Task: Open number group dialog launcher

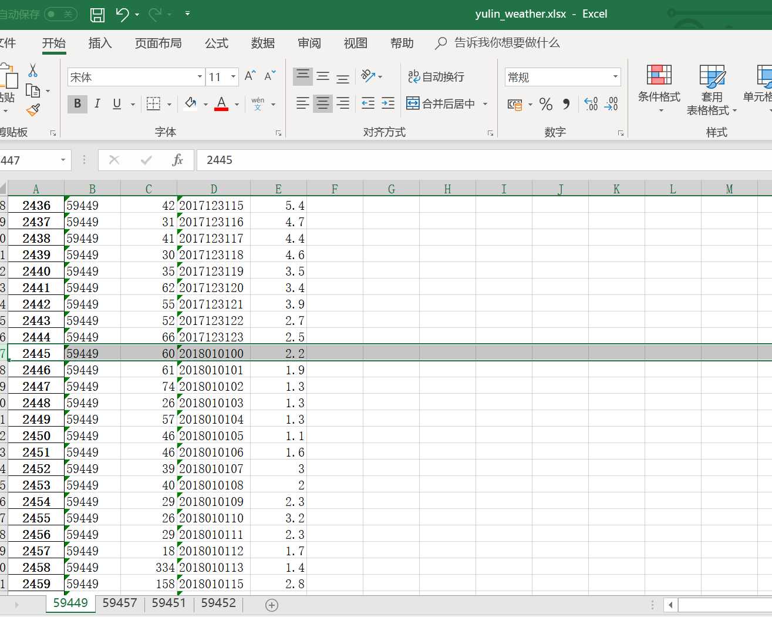Action: coord(621,133)
